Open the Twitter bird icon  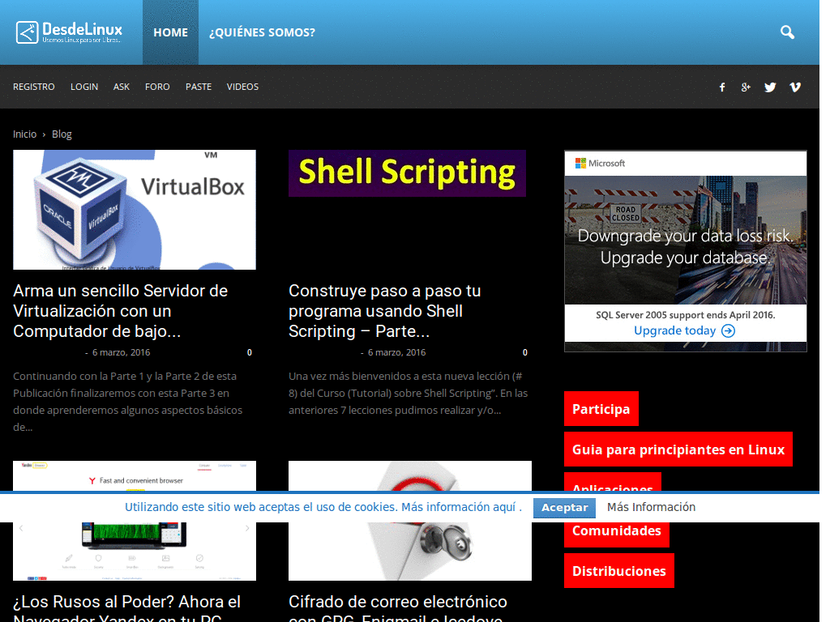pos(770,87)
